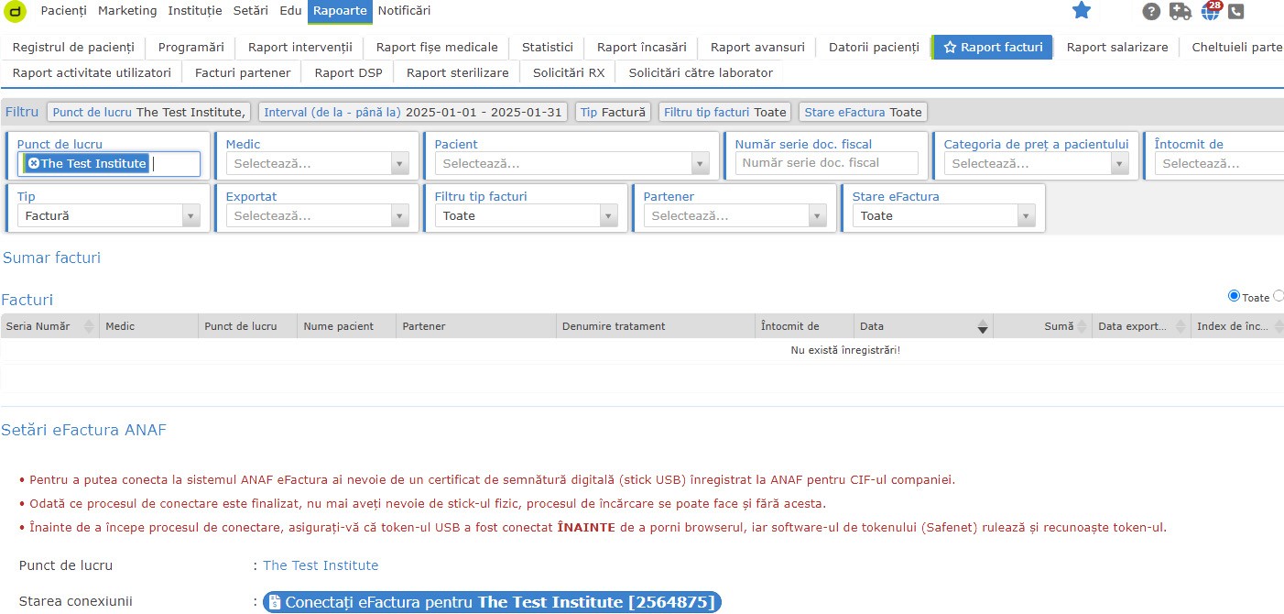
Task: Open Raport avansuri tab
Action: tap(757, 47)
